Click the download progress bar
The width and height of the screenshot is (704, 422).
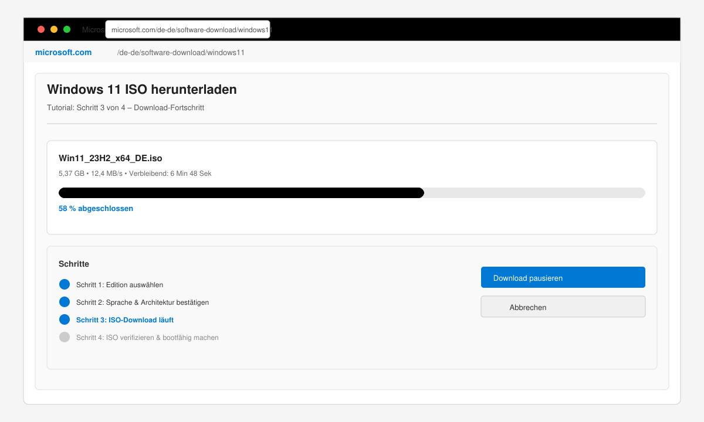click(x=352, y=193)
